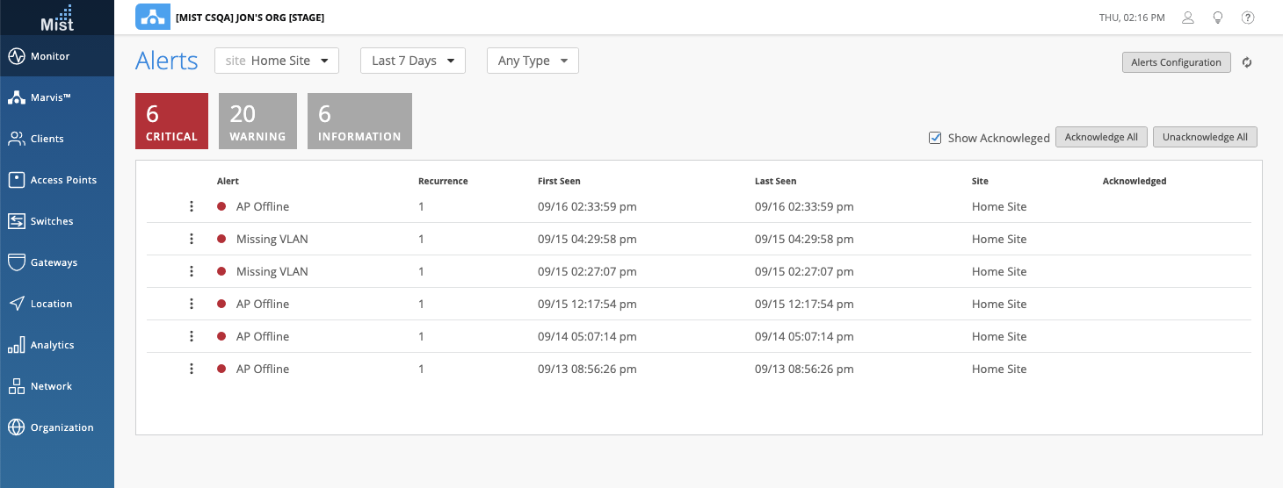This screenshot has width=1283, height=488.
Task: Open kebab menu for 04:29:58 Missing VLAN alert
Action: [x=192, y=240]
